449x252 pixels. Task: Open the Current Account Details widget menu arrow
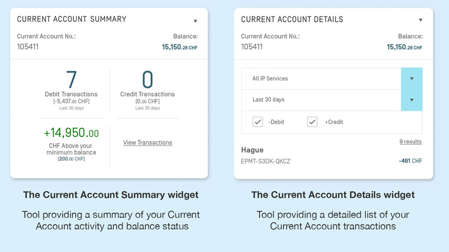[x=420, y=21]
